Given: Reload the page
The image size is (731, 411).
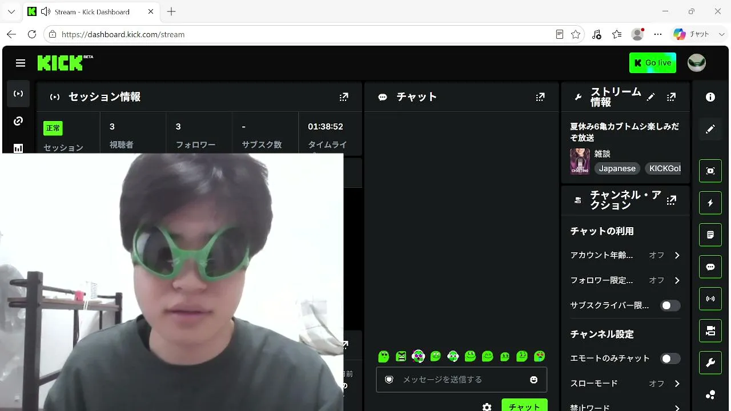Looking at the screenshot, I should coord(32,34).
